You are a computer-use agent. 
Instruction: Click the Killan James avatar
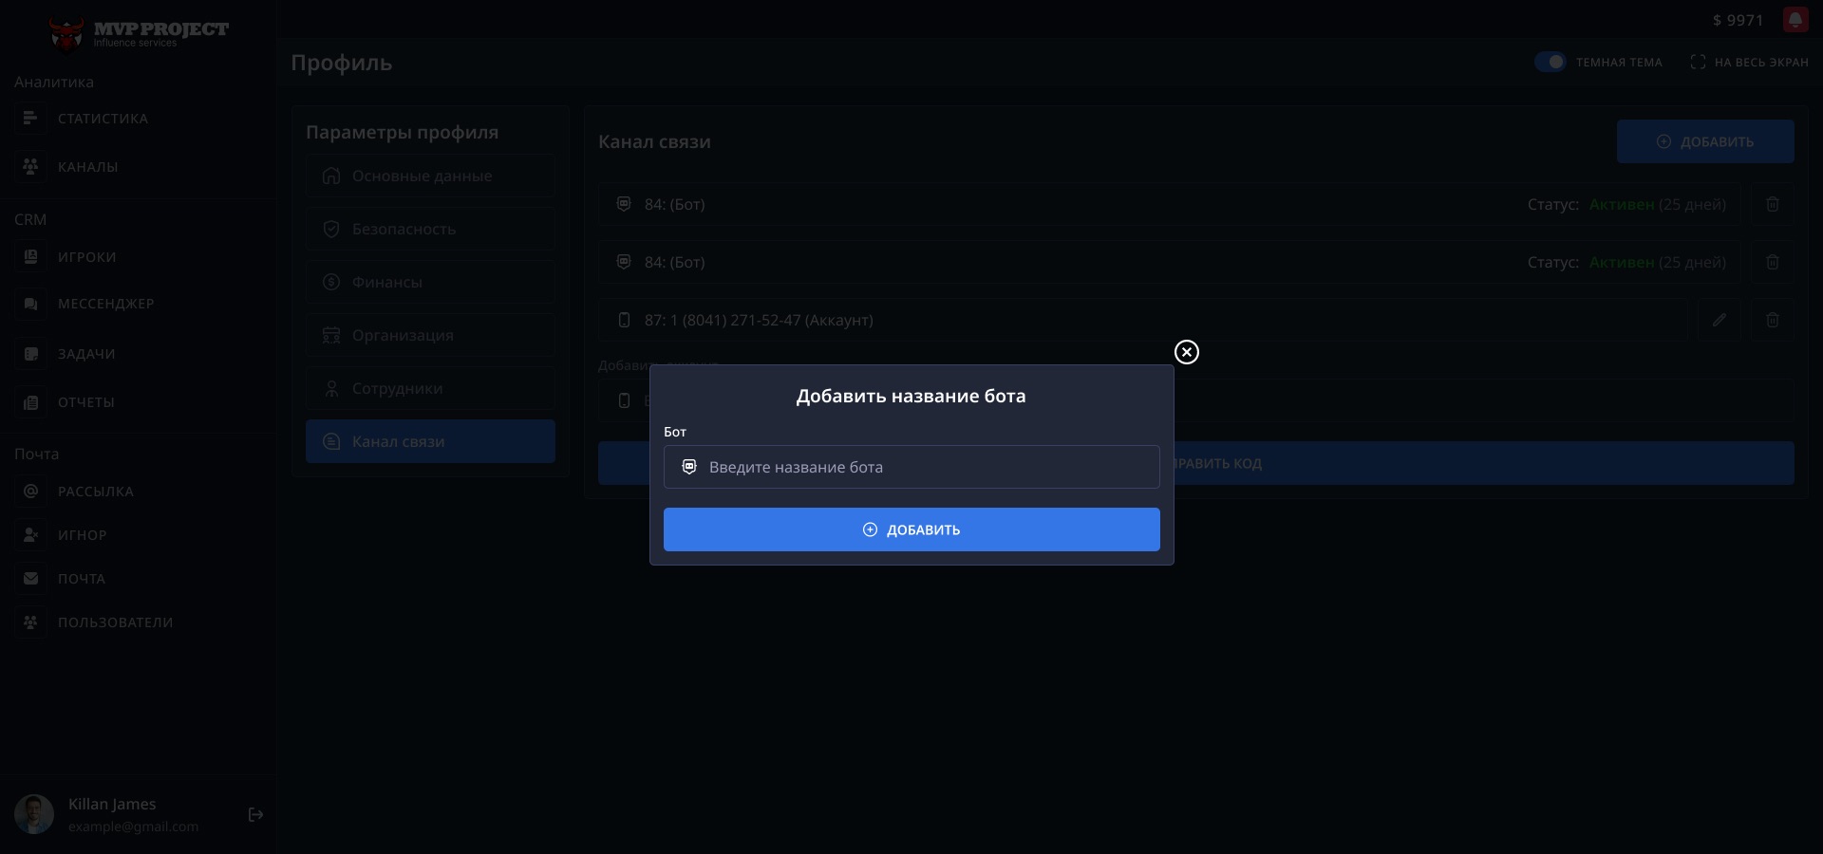point(34,814)
